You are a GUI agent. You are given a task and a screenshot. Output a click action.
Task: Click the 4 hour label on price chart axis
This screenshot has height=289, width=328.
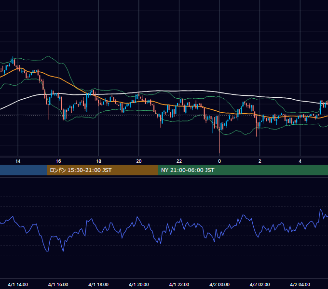tap(300, 161)
